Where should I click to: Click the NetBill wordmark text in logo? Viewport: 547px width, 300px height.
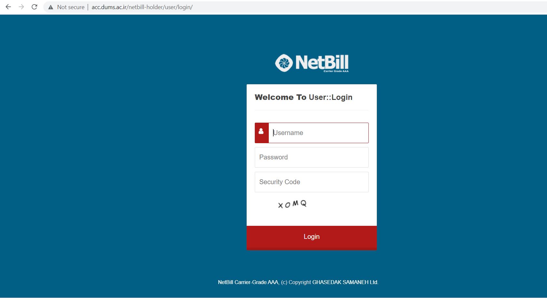[322, 62]
